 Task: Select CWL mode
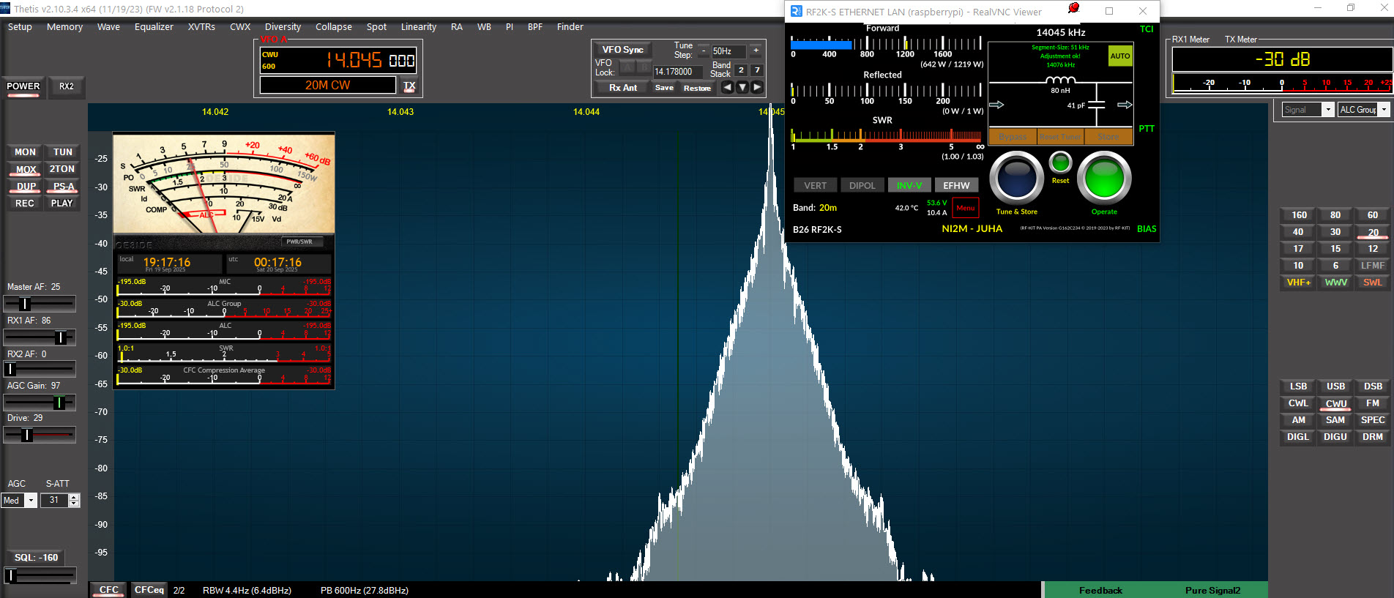tap(1298, 403)
